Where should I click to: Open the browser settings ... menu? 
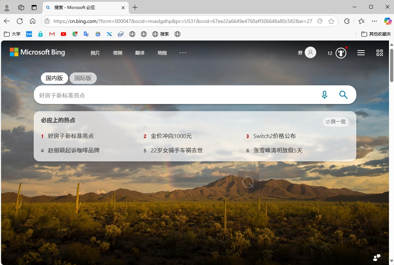(374, 21)
